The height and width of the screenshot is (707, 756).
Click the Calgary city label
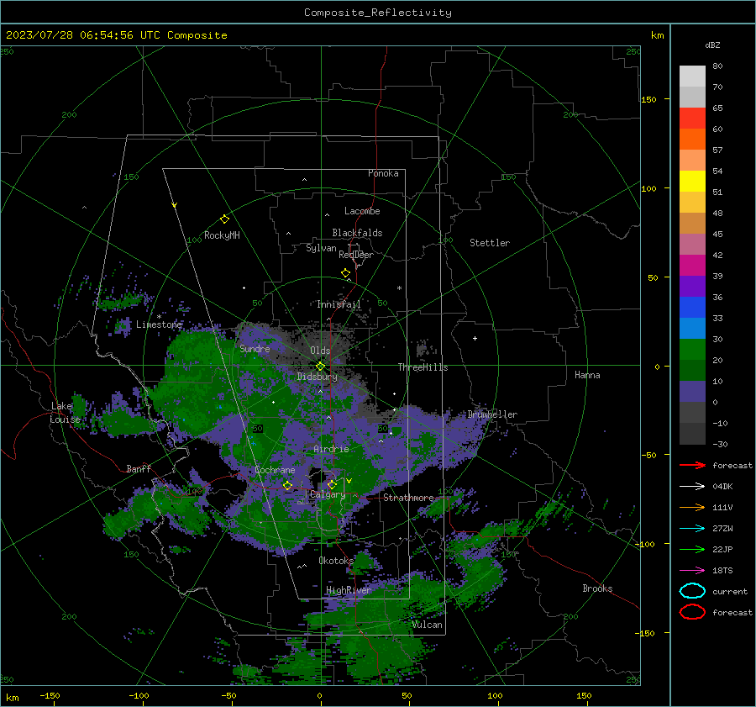pos(328,494)
